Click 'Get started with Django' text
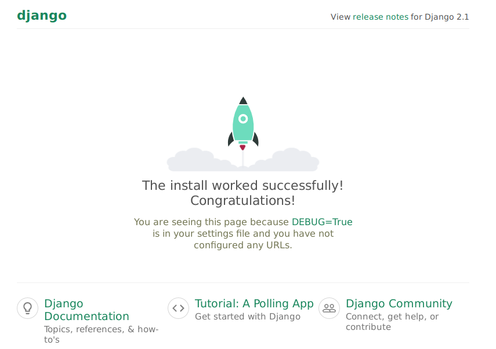The width and height of the screenshot is (496, 349). click(248, 317)
